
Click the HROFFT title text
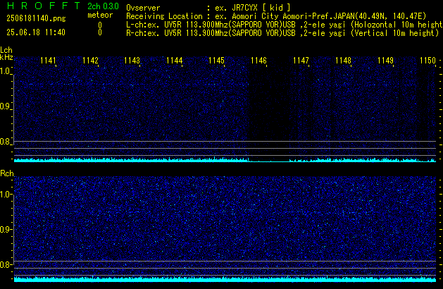[44, 6]
